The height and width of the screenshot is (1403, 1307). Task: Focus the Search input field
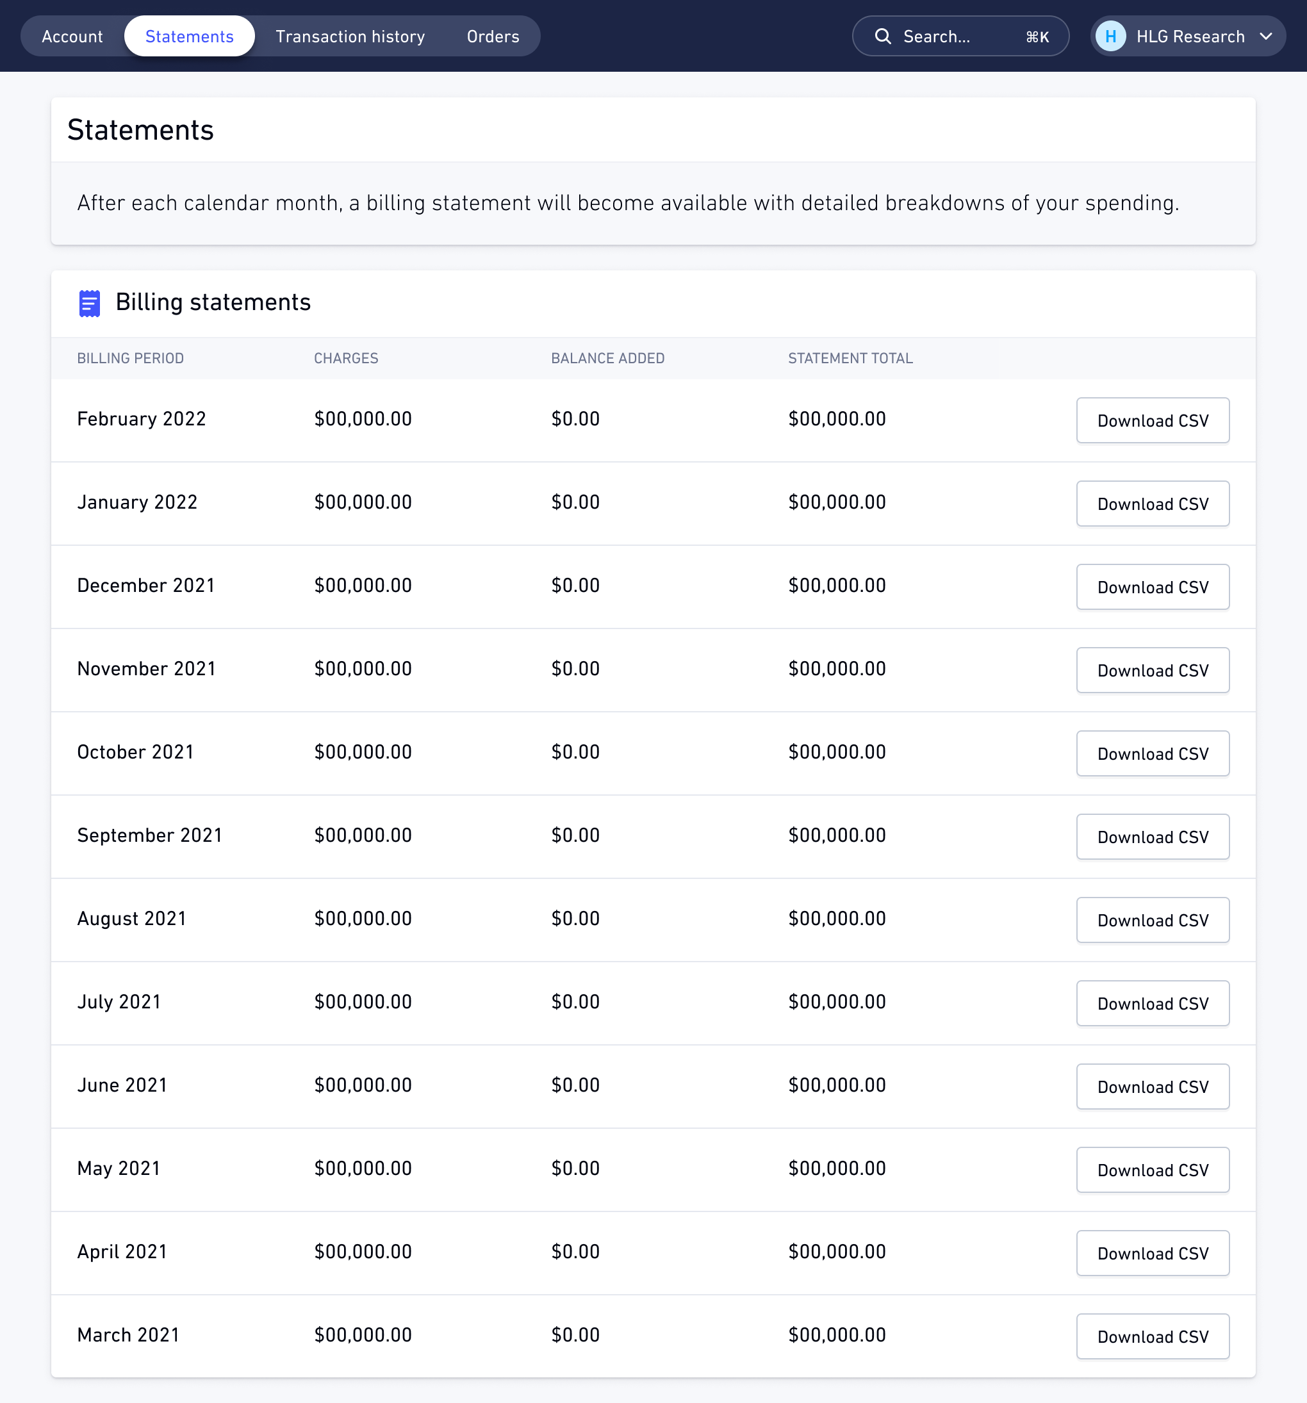(960, 36)
